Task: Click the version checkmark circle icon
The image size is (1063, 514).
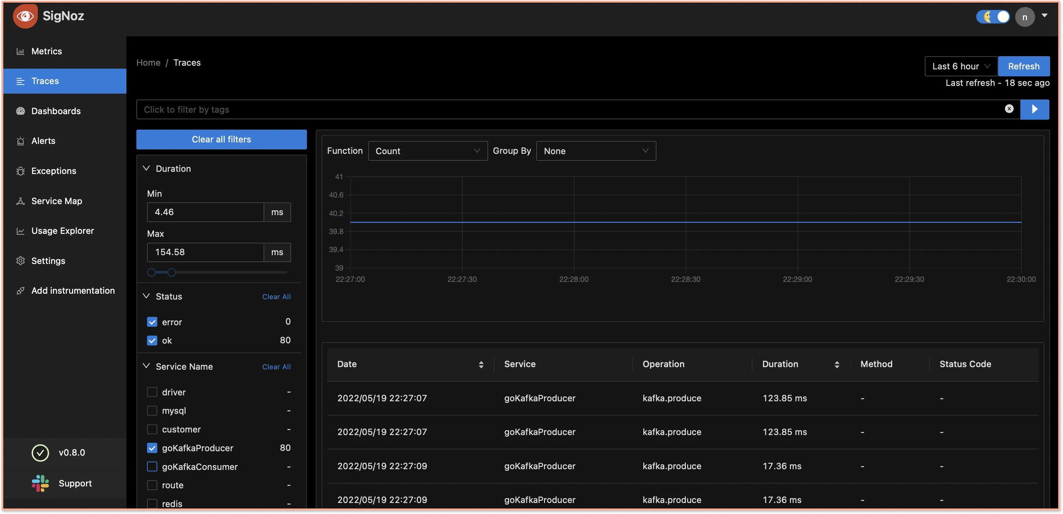Action: (40, 453)
